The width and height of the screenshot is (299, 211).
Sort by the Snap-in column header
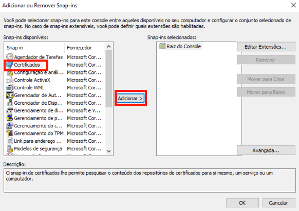click(34, 48)
